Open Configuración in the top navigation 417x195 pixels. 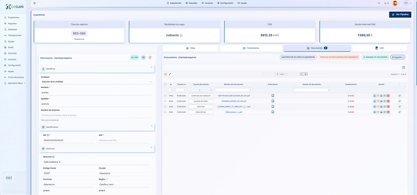225,3
